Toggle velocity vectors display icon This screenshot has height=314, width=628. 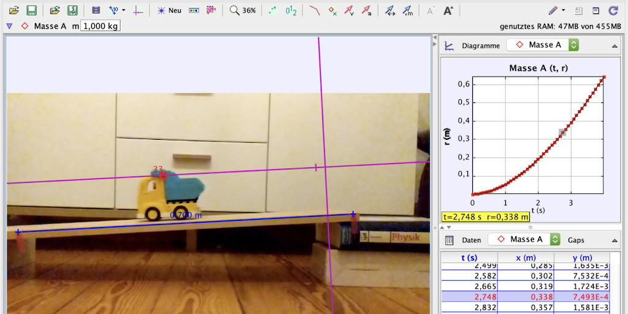[x=348, y=10]
